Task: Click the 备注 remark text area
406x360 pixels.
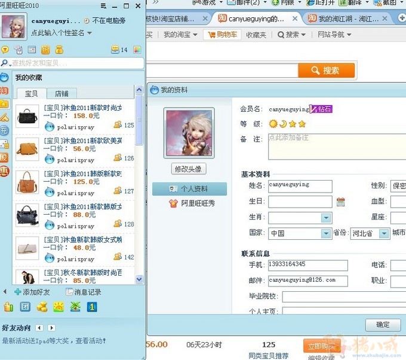Action: coord(337,147)
